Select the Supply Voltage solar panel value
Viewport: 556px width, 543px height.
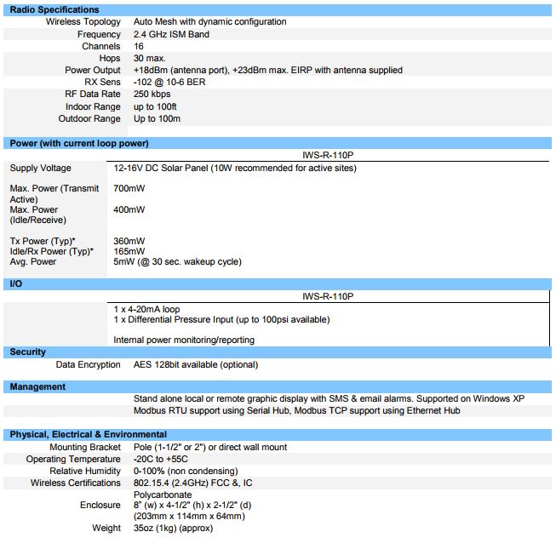point(234,168)
